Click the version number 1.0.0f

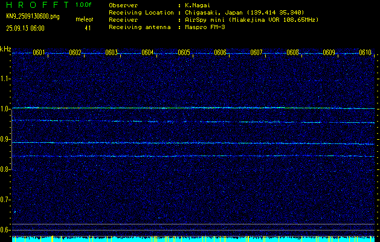tap(83, 5)
